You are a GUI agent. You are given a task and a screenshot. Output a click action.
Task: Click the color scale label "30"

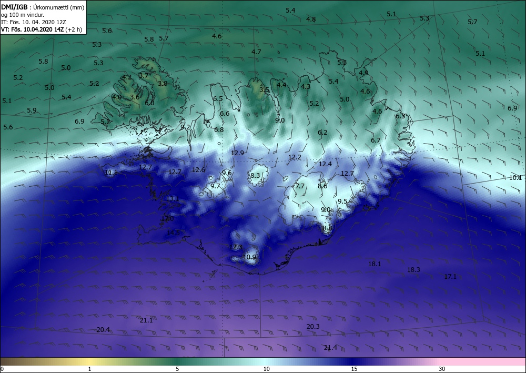[442, 369]
